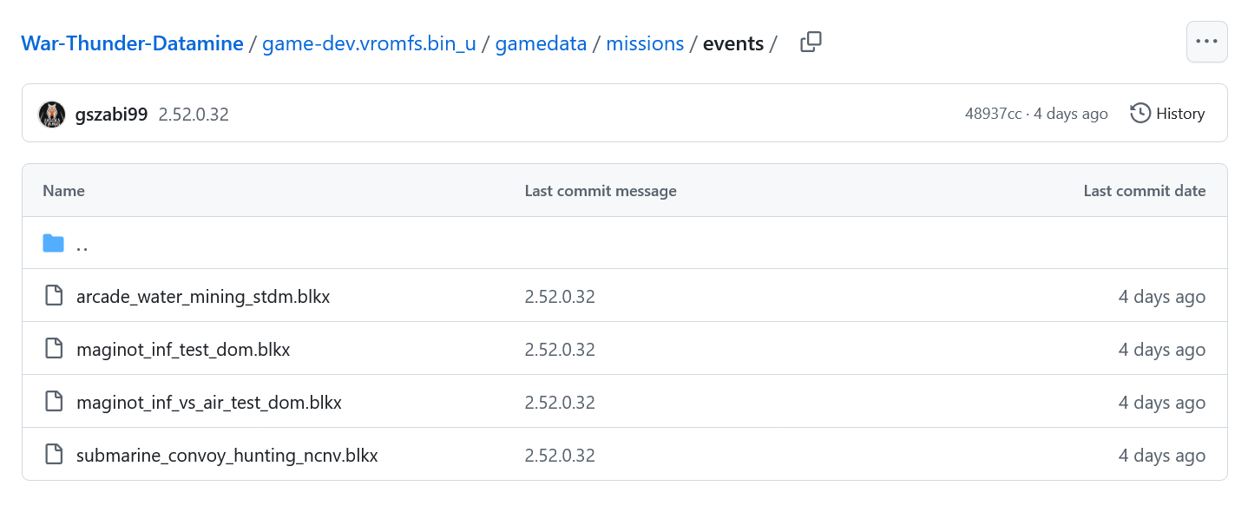Open the 2.52.0.32 commit message in header
The width and height of the screenshot is (1248, 532).
[x=194, y=114]
